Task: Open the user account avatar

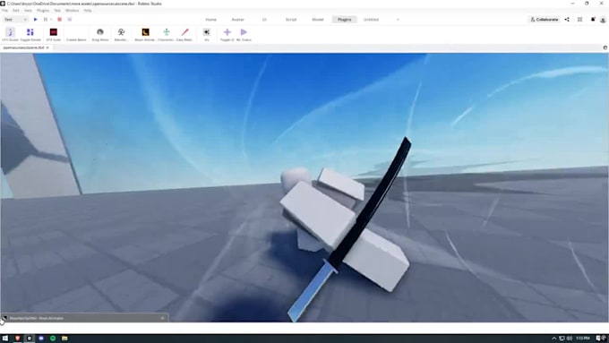Action: (603, 20)
